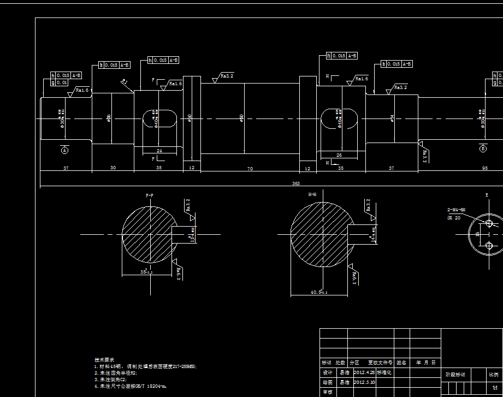Viewport: 503px width, 397px height.
Task: Click datum symbol A
Action: (x=65, y=150)
